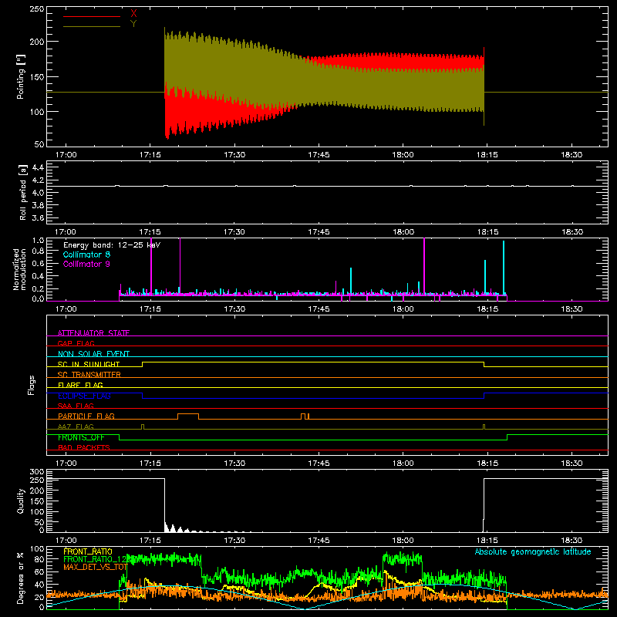Select the FLARE_FLAG label
The width and height of the screenshot is (617, 617).
pos(80,385)
